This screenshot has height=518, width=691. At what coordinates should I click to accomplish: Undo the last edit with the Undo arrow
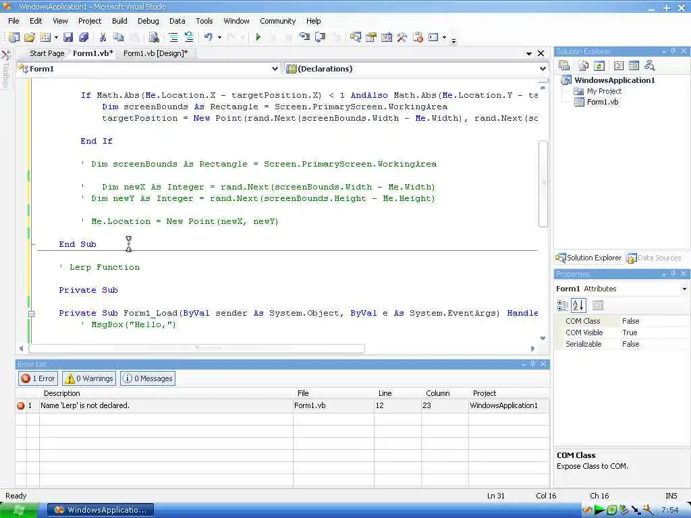point(209,38)
